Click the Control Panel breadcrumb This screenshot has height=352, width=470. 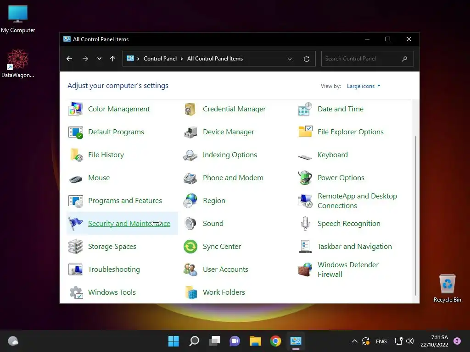coord(160,59)
